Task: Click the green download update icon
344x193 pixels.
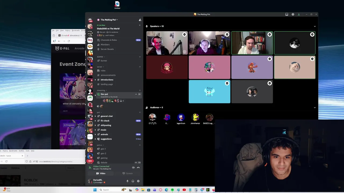Action: click(x=299, y=14)
